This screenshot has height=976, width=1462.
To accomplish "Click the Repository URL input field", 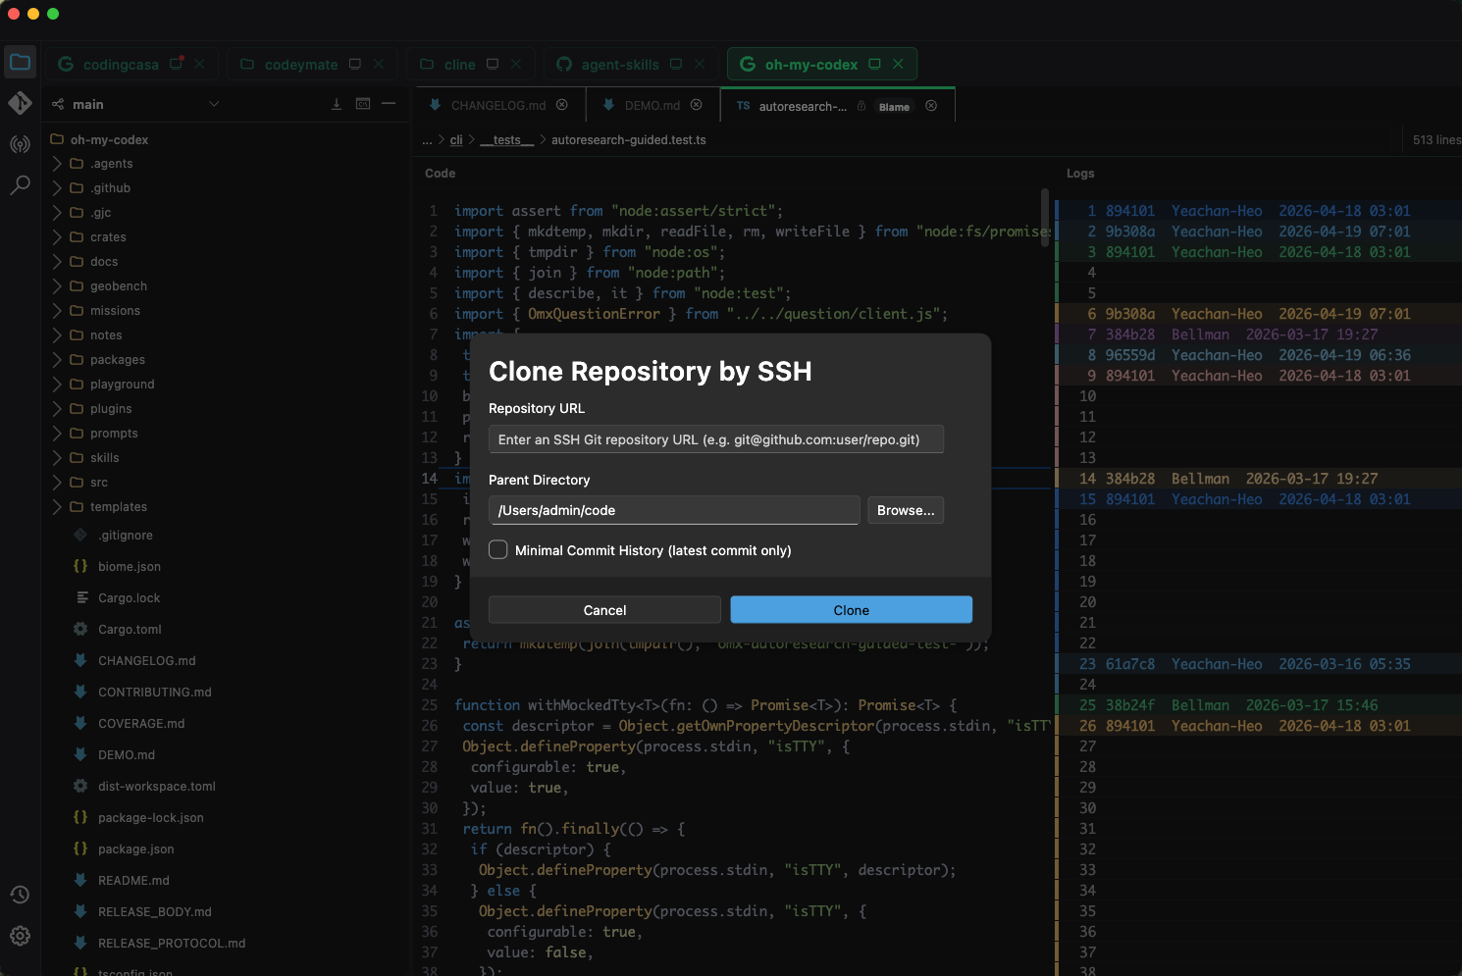I will (716, 439).
